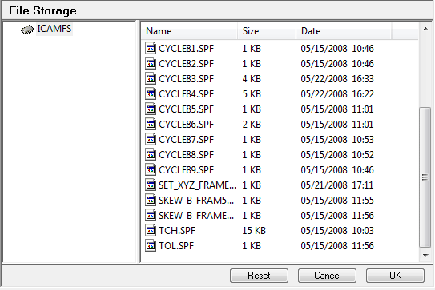Select file name TOL.SPF
Viewport: 435px width, 290px height.
coord(176,246)
